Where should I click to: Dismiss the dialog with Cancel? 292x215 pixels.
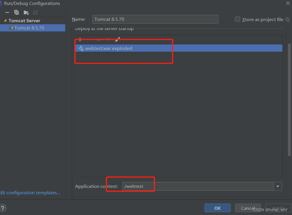coord(248,208)
